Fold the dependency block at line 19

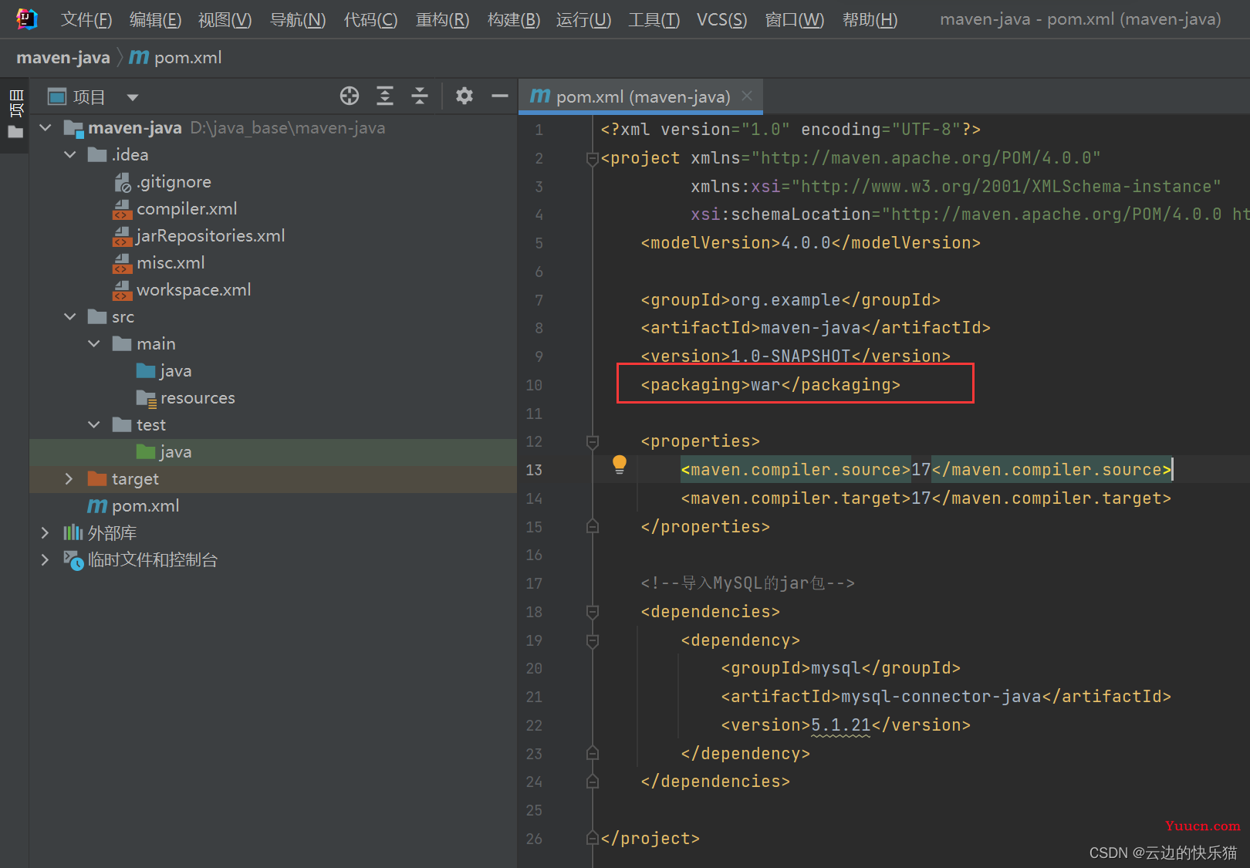[x=593, y=640]
